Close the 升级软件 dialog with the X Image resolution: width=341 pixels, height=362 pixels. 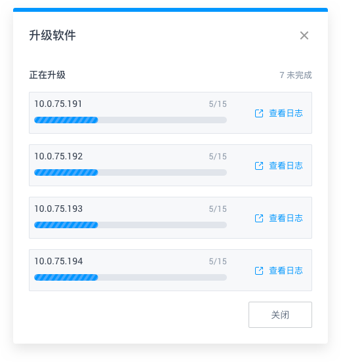[304, 35]
